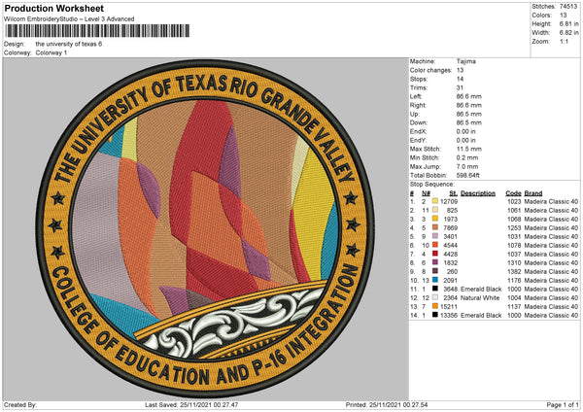Click the design name 'the university of texas 6'
Screen dimensions: 583x412
pos(68,44)
